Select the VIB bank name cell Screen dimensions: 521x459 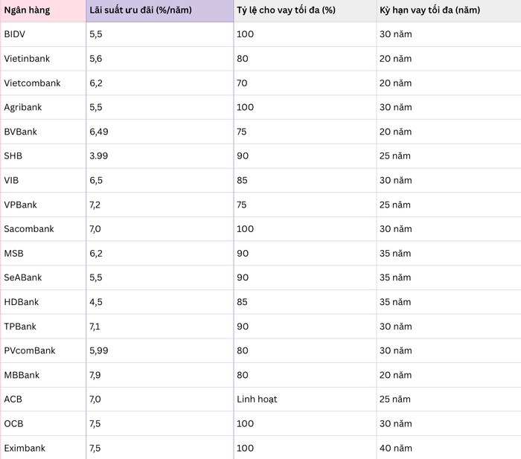point(43,180)
